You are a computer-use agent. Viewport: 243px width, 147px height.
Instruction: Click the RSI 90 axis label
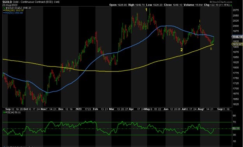click(x=234, y=116)
